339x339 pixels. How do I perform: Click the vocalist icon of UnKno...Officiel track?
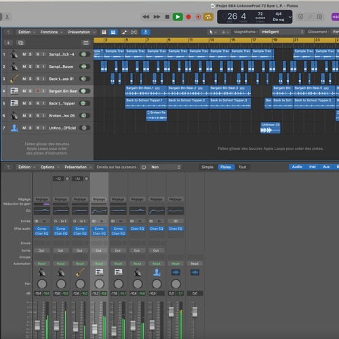(x=14, y=128)
